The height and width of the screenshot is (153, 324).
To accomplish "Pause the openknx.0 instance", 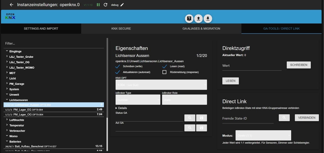I will 98,5.
